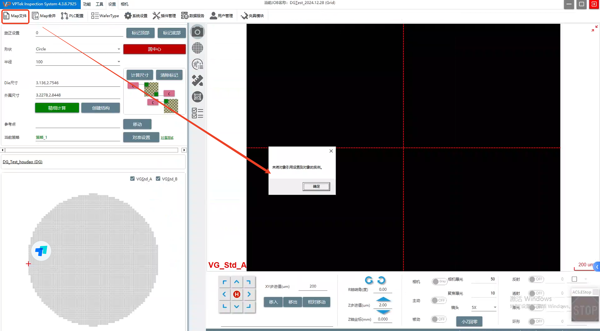This screenshot has width=600, height=331.
Task: Click the red 圆中心 button
Action: (154, 49)
